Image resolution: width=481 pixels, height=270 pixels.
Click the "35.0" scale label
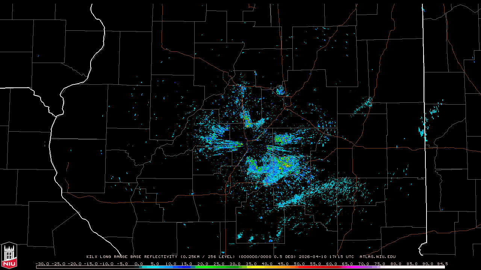[251, 264]
